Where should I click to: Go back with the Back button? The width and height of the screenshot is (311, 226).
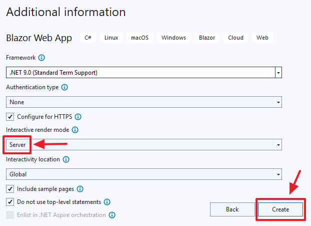click(232, 209)
